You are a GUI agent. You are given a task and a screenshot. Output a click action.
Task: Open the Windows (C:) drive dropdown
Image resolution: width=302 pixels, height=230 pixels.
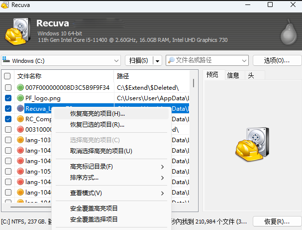[116, 61]
